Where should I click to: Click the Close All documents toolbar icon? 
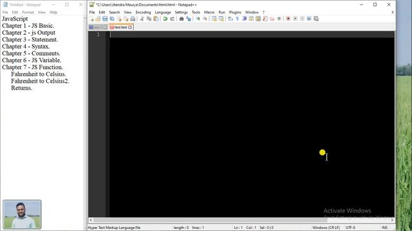(126, 19)
